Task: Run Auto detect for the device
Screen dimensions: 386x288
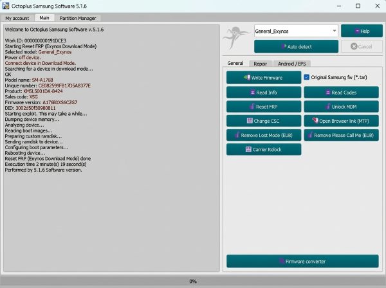Action: tap(296, 46)
